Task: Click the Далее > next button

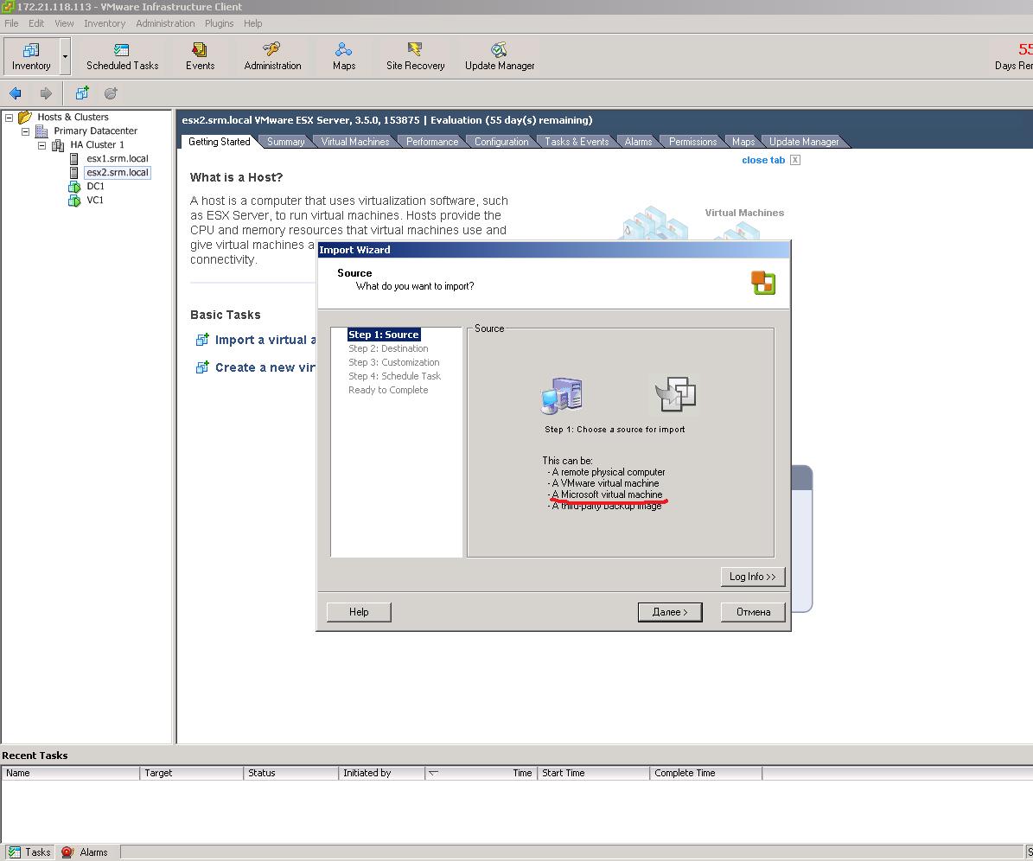Action: pyautogui.click(x=670, y=612)
